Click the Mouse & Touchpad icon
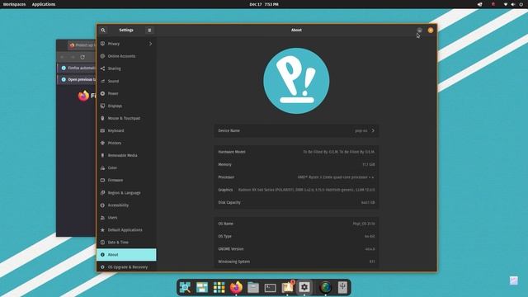This screenshot has height=297, width=528. 102,118
